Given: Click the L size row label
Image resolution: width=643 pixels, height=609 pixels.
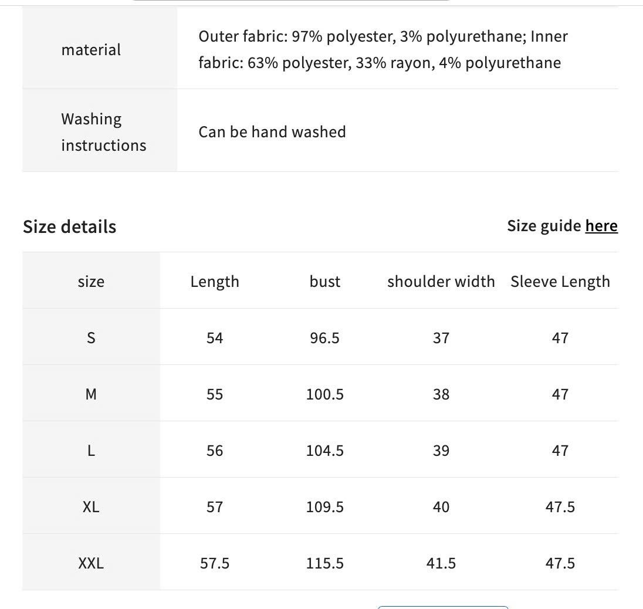Looking at the screenshot, I should pos(91,451).
